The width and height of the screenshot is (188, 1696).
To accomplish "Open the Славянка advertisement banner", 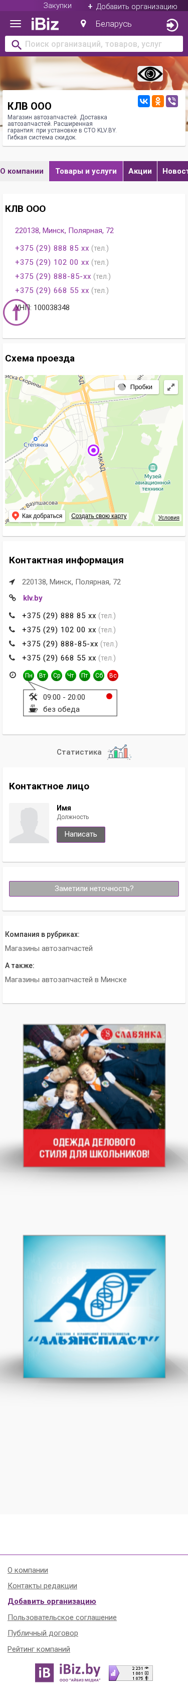I will [94, 1096].
